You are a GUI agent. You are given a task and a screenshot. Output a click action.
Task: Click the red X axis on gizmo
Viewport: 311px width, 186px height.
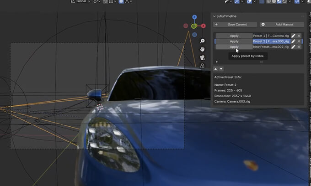[203, 26]
